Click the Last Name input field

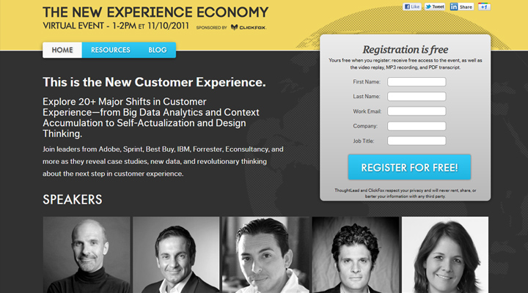point(417,97)
